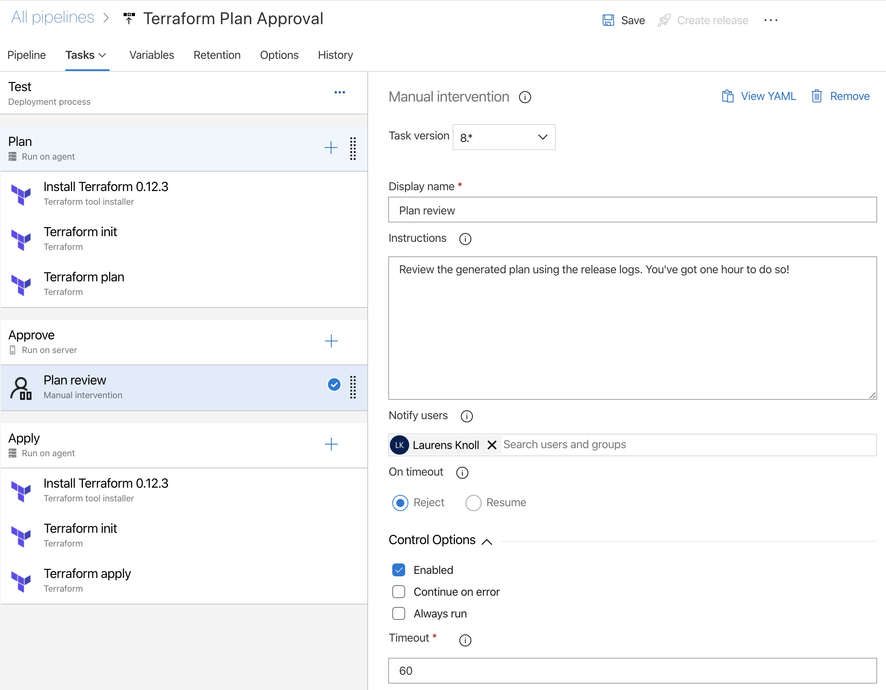Open the History tab
The height and width of the screenshot is (690, 886).
pos(335,55)
